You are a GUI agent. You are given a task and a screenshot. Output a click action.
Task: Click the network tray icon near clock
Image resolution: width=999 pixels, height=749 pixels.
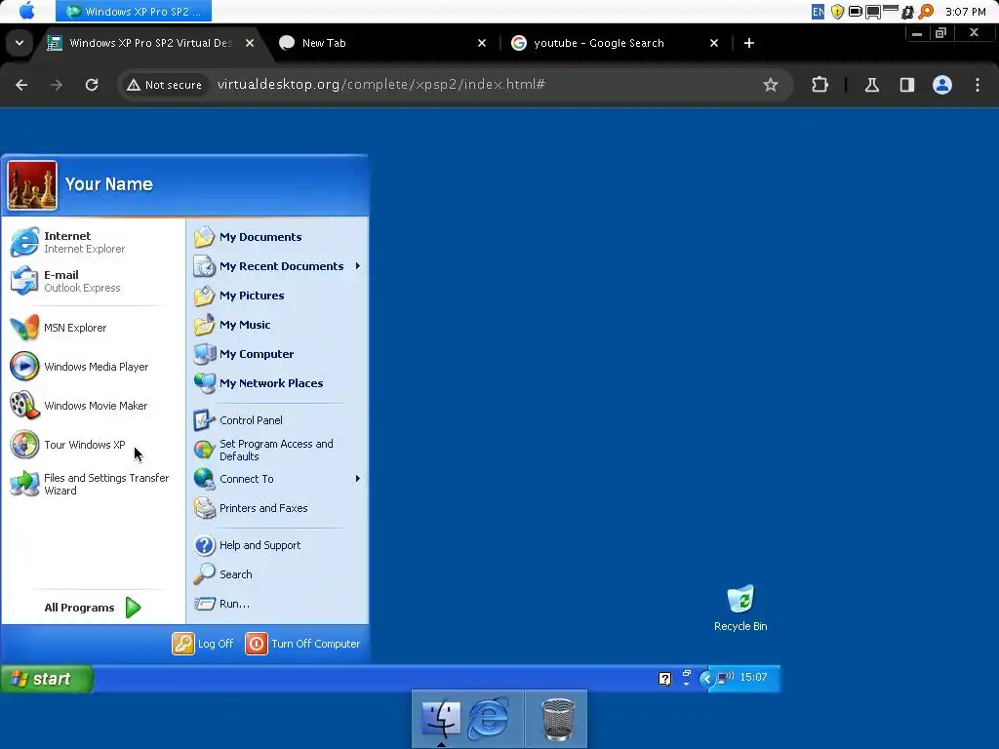pos(725,678)
